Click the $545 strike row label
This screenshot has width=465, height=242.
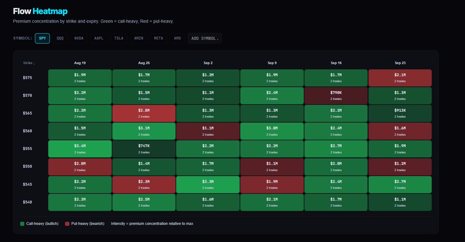tap(28, 184)
